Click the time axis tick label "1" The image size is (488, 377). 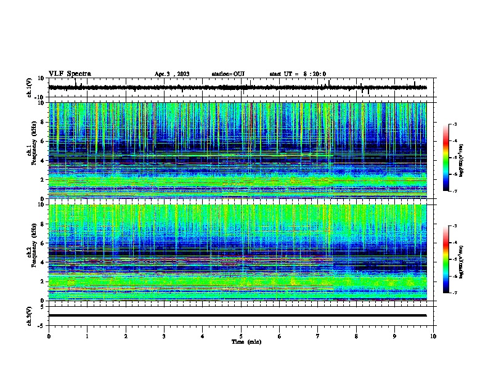pos(87,336)
